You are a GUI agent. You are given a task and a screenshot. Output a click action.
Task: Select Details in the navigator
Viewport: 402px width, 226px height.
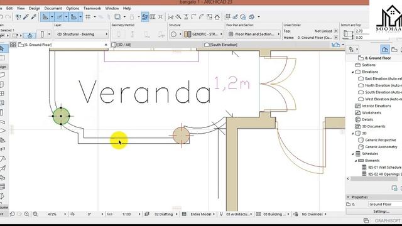(x=364, y=119)
